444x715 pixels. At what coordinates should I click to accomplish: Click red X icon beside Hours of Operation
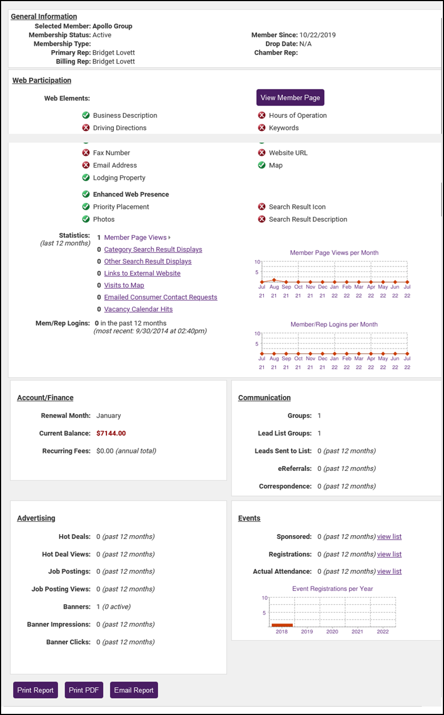click(x=262, y=116)
